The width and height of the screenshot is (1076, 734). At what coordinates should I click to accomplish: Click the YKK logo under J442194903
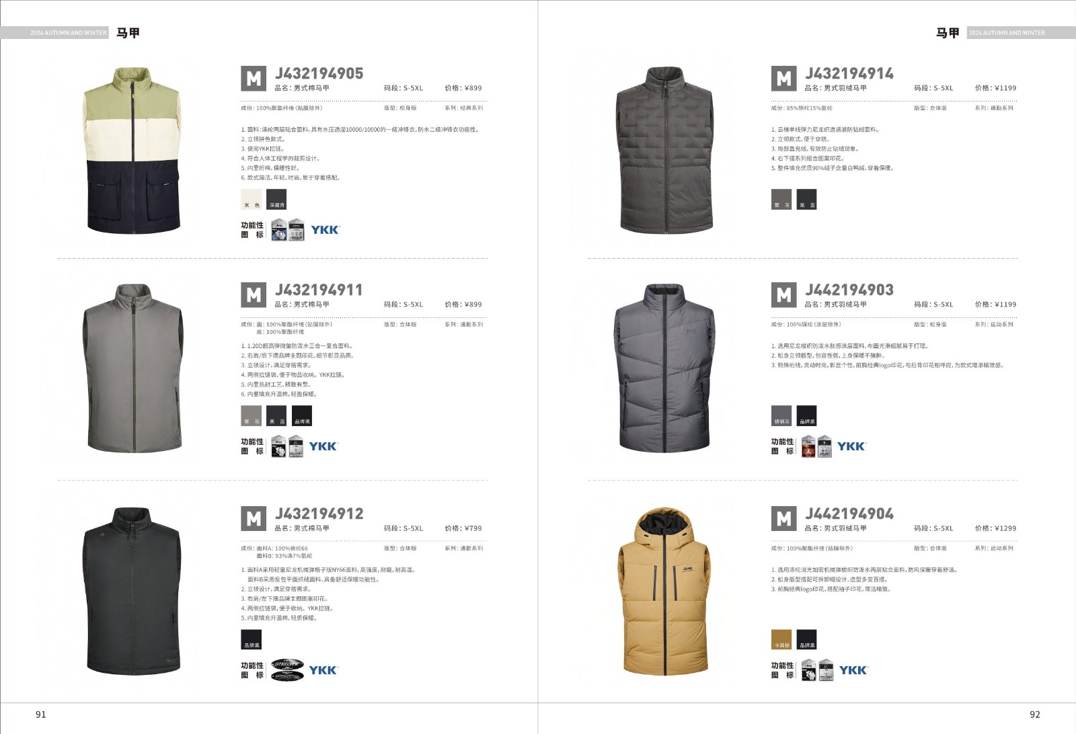(852, 446)
